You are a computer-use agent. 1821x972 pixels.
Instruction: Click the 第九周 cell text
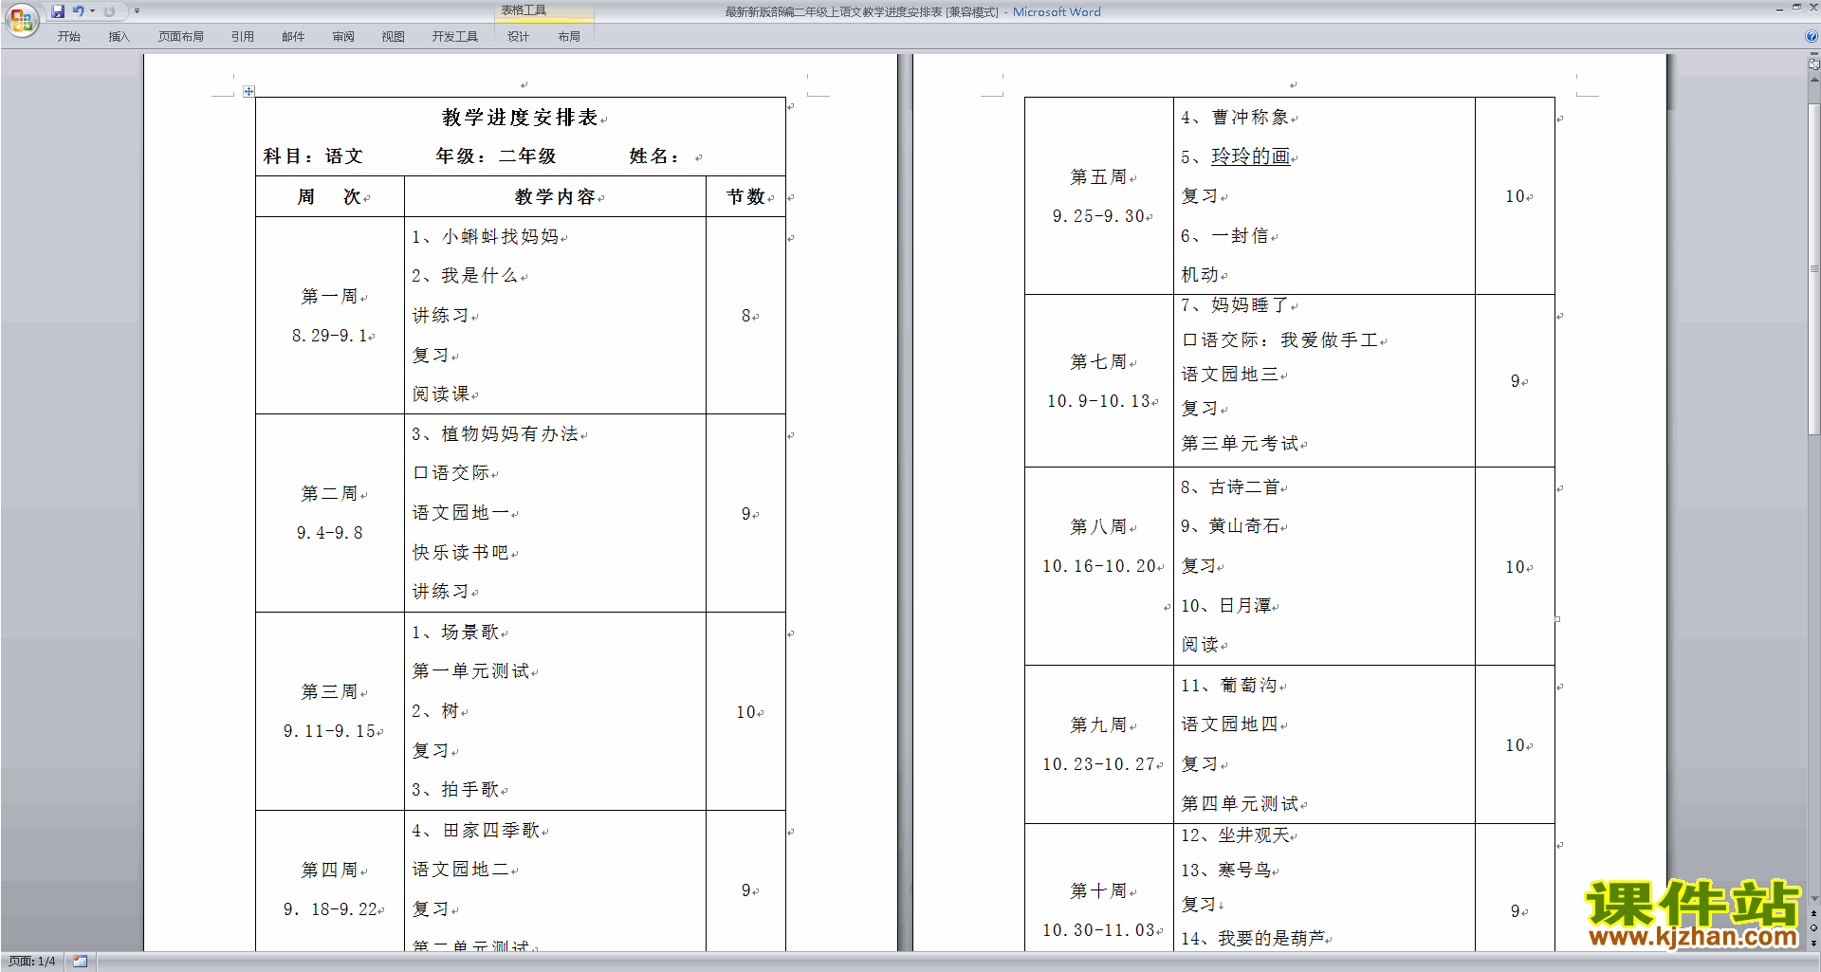pos(1099,725)
